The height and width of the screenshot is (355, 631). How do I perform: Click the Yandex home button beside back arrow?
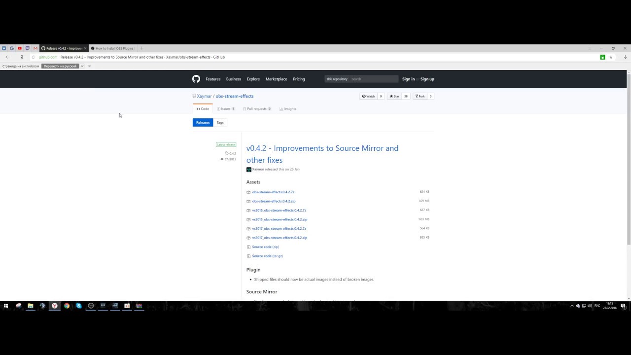pos(22,57)
